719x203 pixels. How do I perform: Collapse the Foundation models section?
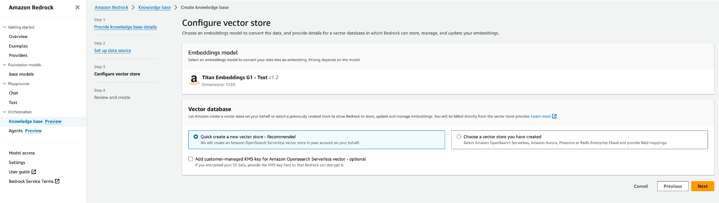pos(5,65)
